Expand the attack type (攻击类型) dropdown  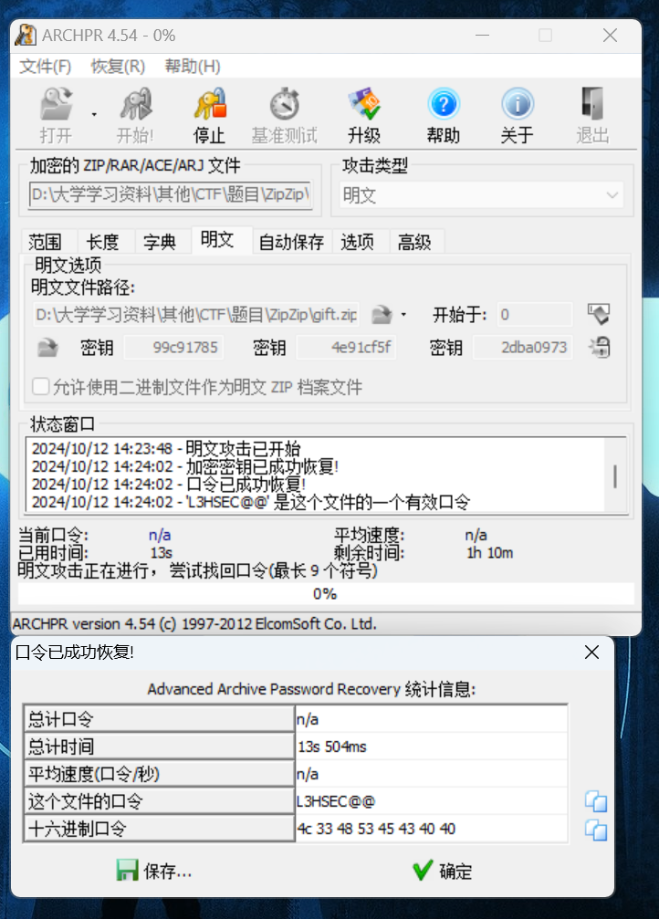612,195
